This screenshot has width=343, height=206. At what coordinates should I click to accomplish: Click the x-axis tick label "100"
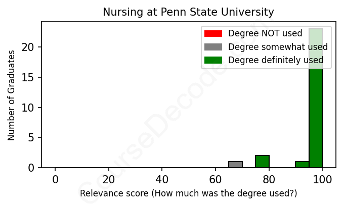click(x=322, y=179)
